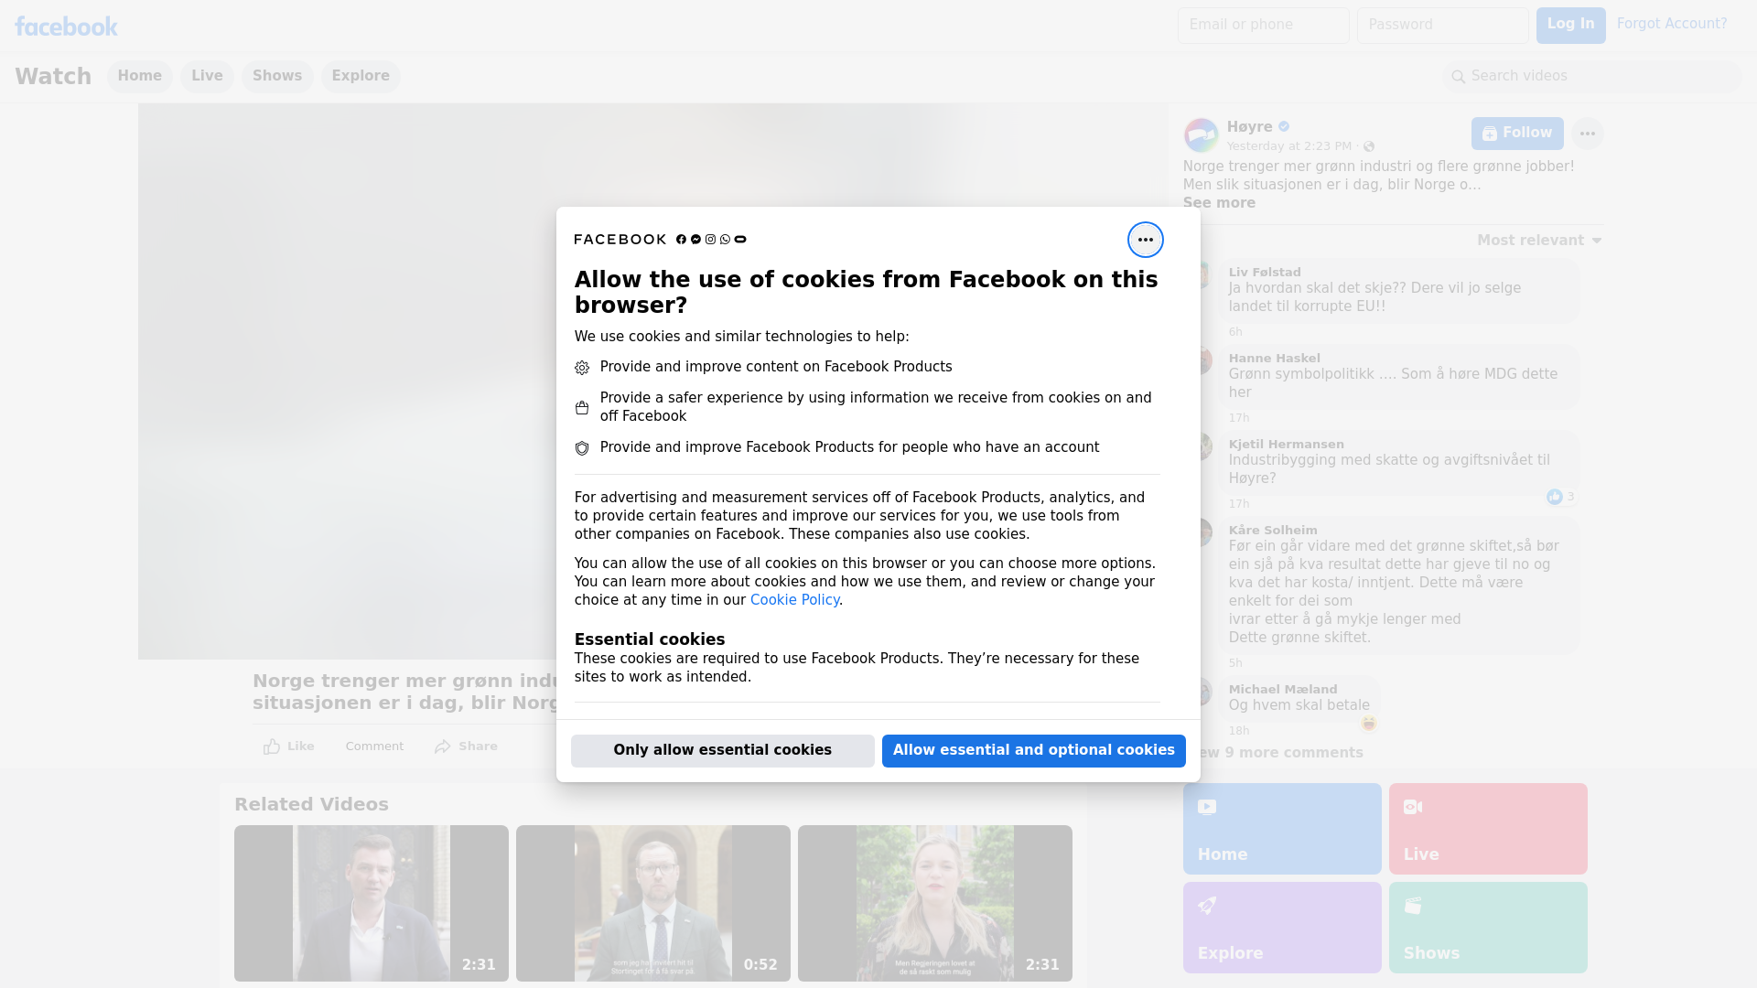The height and width of the screenshot is (988, 1757).
Task: Follow the Høyre page
Action: [x=1516, y=134]
